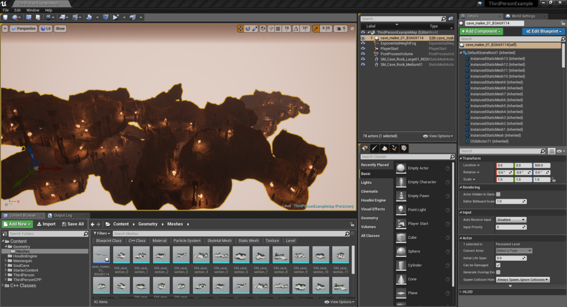
Task: Select the Landscape mode icon
Action: [x=385, y=148]
